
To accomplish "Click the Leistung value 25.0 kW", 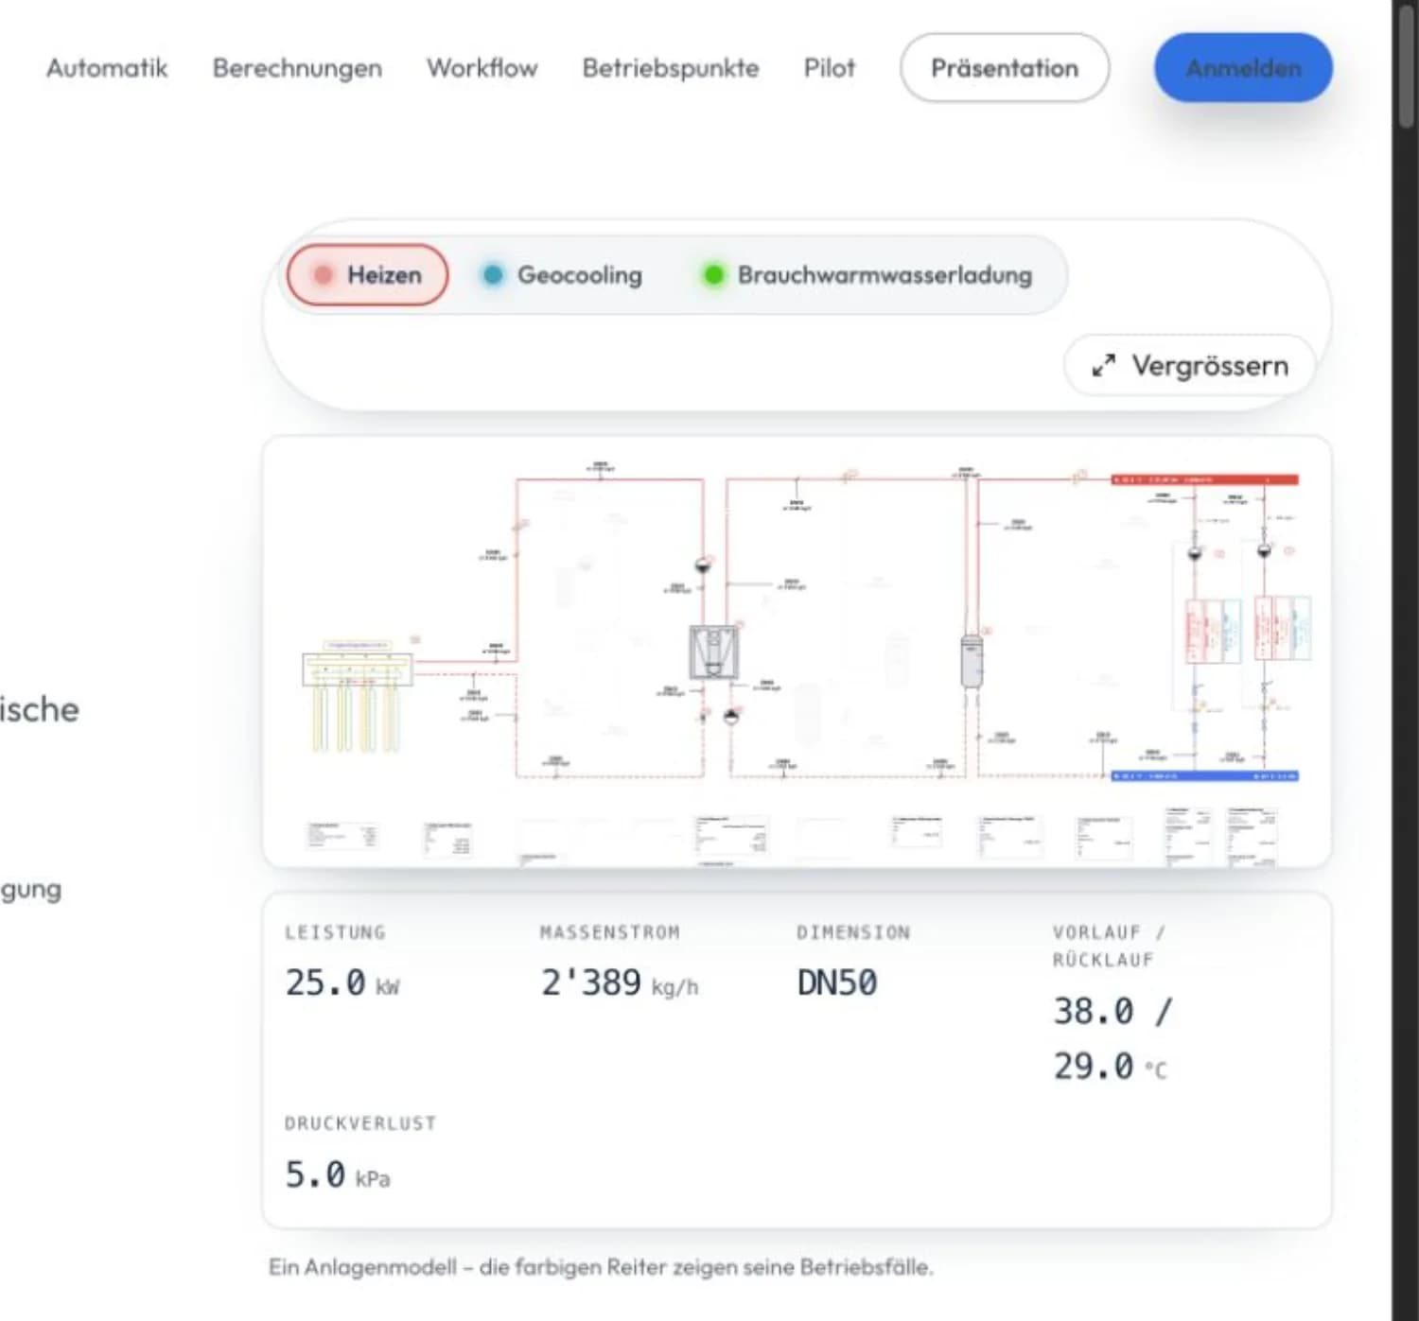I will click(x=342, y=983).
